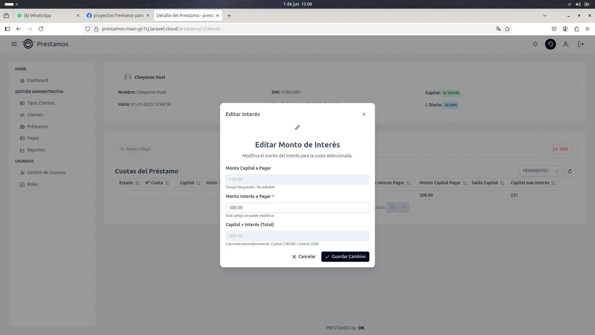Open Reportes from the sidebar
Image resolution: width=595 pixels, height=335 pixels.
[36, 150]
